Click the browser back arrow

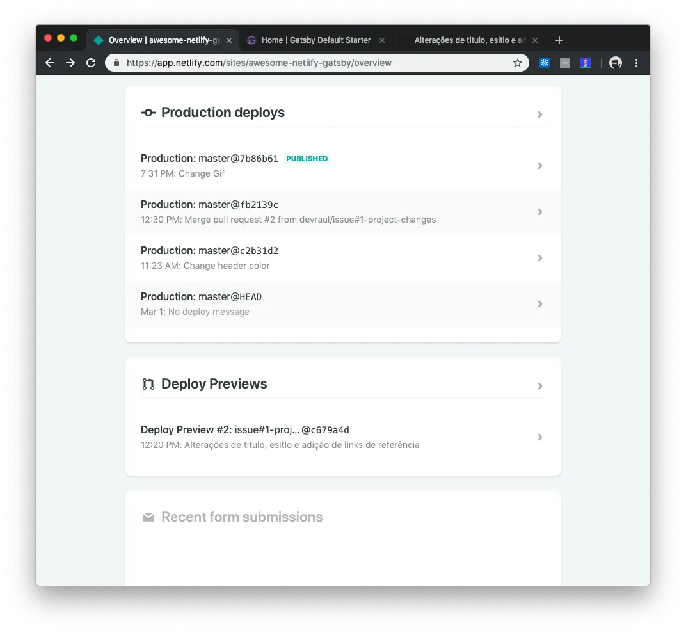[x=50, y=63]
